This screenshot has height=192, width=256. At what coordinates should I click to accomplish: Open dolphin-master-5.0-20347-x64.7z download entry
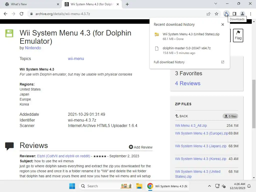tap(189, 50)
